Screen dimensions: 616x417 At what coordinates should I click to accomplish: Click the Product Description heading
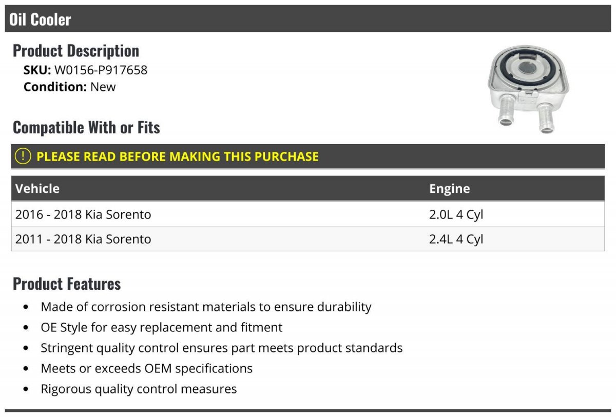tap(76, 51)
